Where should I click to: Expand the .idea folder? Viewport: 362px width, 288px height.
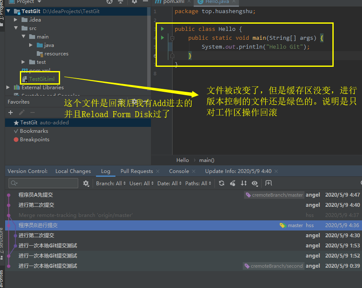point(16,19)
